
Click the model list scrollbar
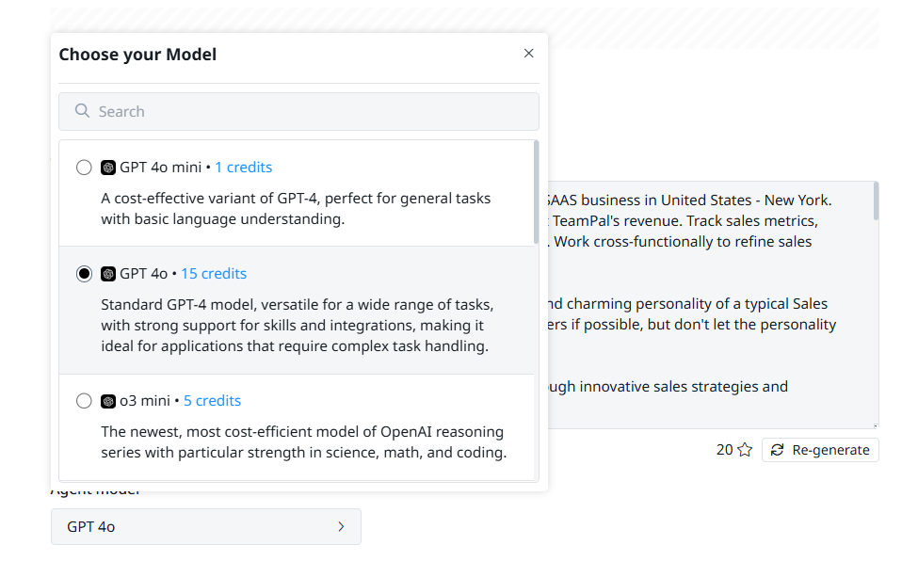(537, 192)
